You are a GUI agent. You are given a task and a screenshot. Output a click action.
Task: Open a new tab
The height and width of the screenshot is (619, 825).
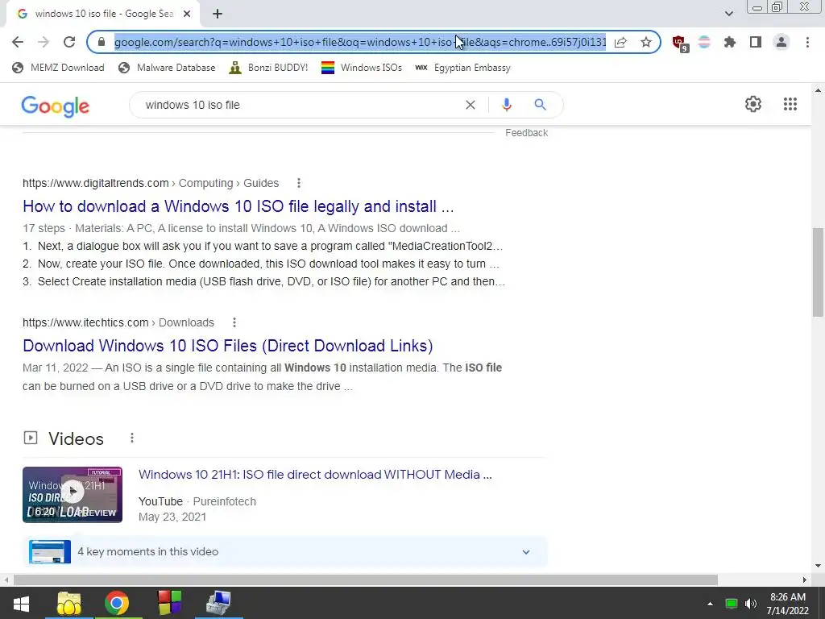pyautogui.click(x=218, y=14)
